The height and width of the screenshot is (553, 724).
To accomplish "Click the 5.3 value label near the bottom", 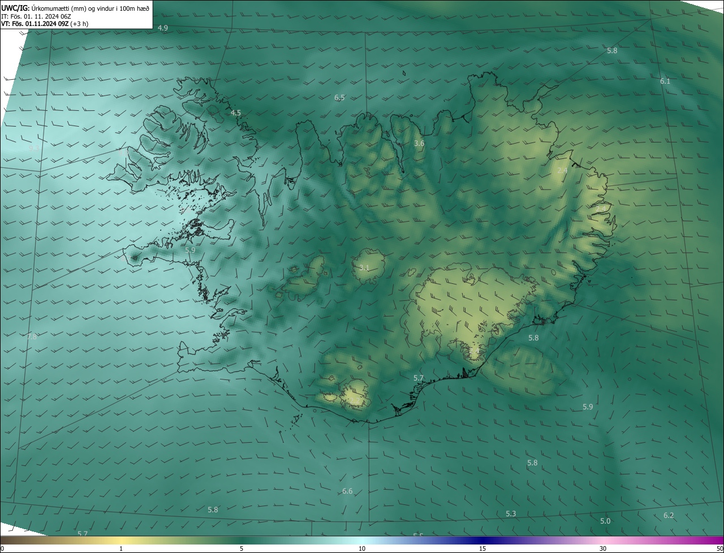I will [x=511, y=514].
